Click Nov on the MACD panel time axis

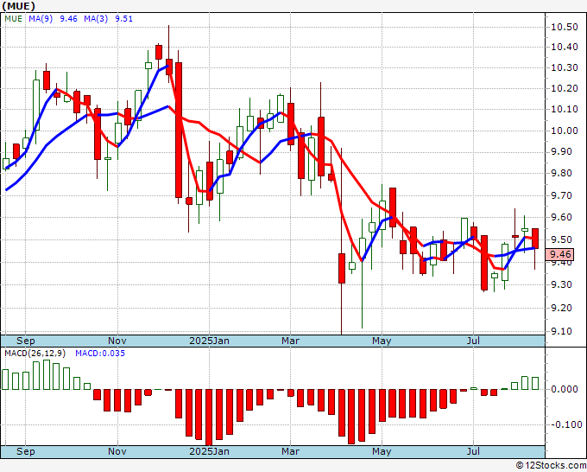point(117,451)
